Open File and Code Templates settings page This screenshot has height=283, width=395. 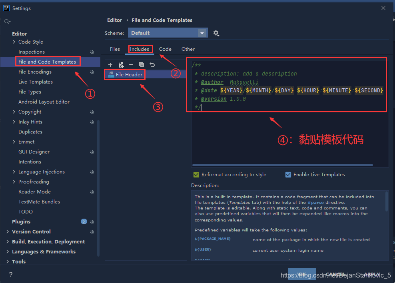(x=47, y=62)
